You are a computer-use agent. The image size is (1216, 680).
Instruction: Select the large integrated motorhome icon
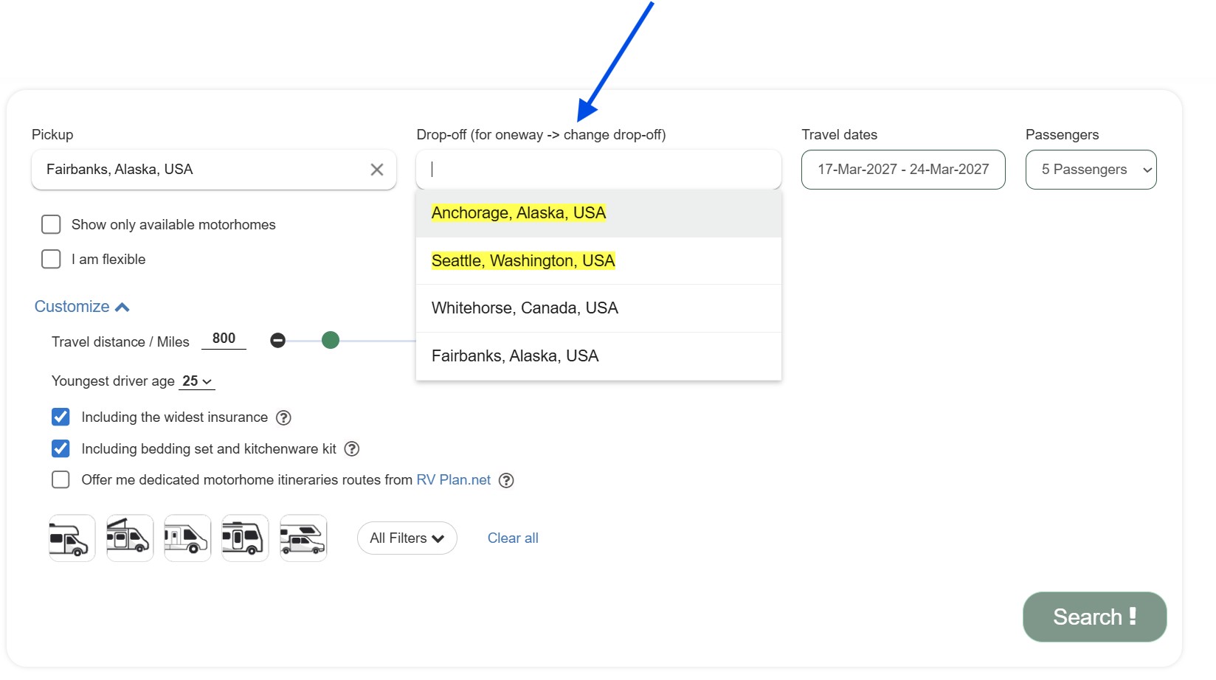pyautogui.click(x=245, y=538)
